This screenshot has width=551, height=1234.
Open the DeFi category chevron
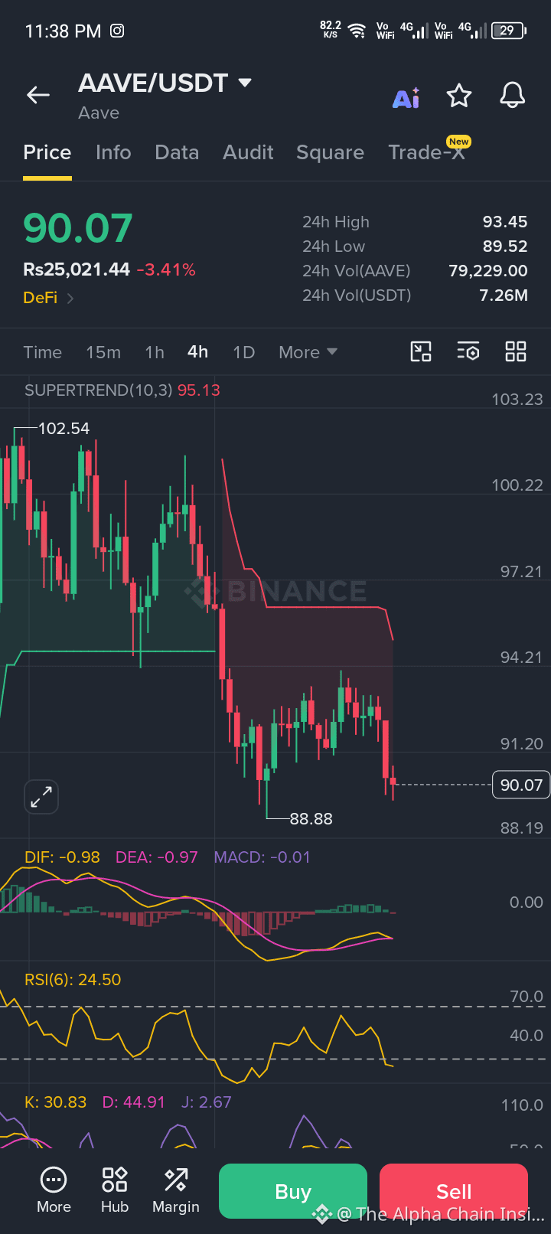click(70, 298)
